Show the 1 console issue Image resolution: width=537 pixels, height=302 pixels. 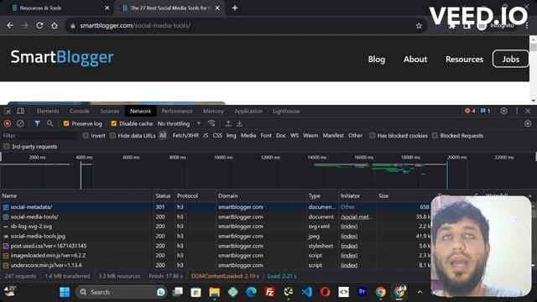[x=485, y=111]
